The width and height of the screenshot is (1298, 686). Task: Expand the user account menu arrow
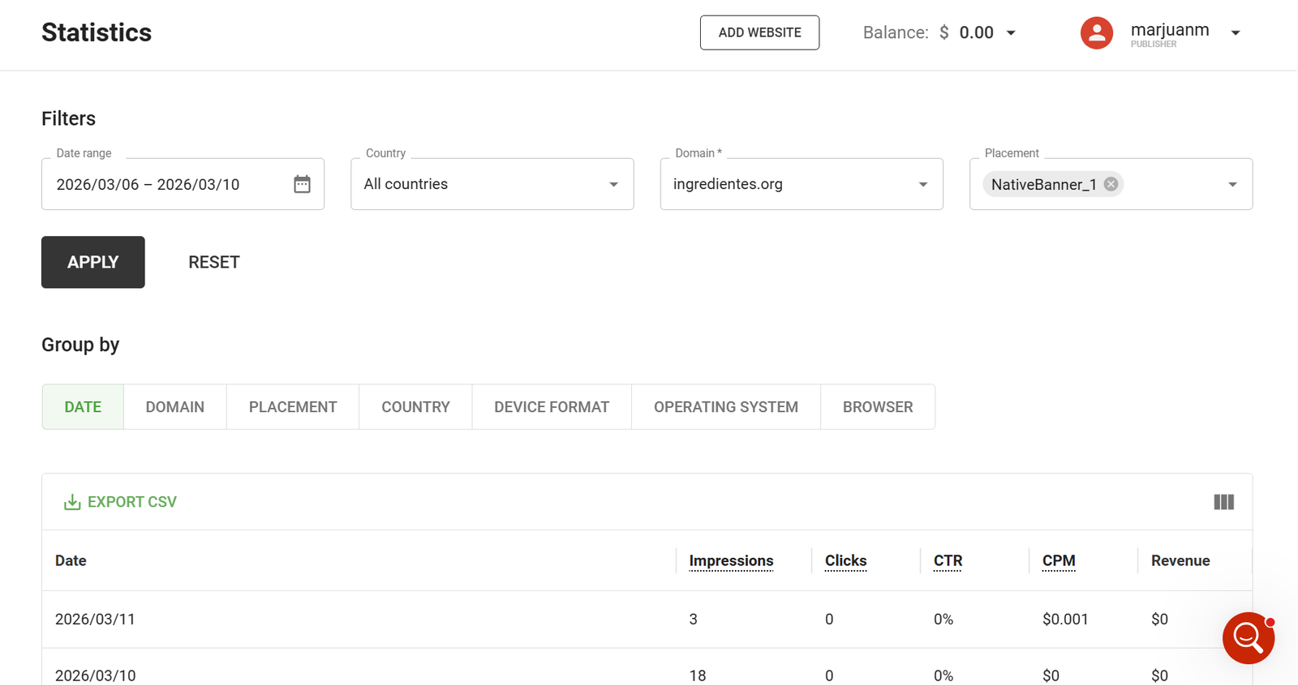coord(1236,33)
